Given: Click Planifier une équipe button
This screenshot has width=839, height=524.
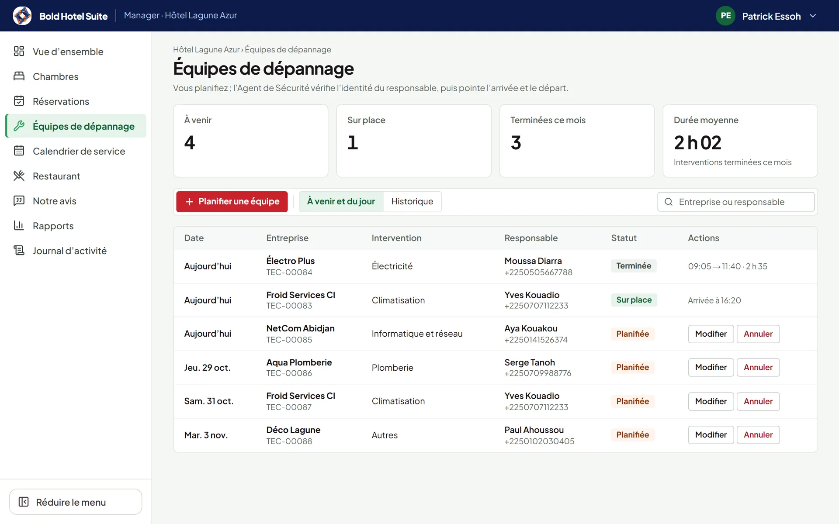Looking at the screenshot, I should click(x=232, y=201).
